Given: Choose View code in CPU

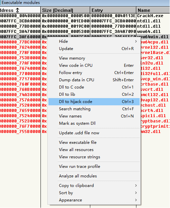Looking at the screenshot, I should pos(94,65).
